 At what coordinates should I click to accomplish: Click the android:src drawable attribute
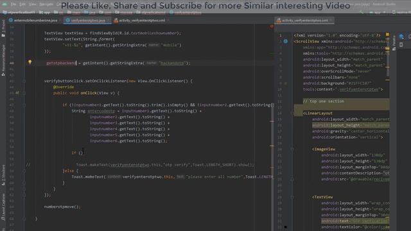355,179
